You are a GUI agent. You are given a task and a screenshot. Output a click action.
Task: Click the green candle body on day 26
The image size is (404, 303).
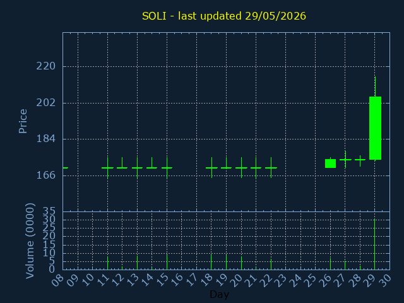[330, 163]
